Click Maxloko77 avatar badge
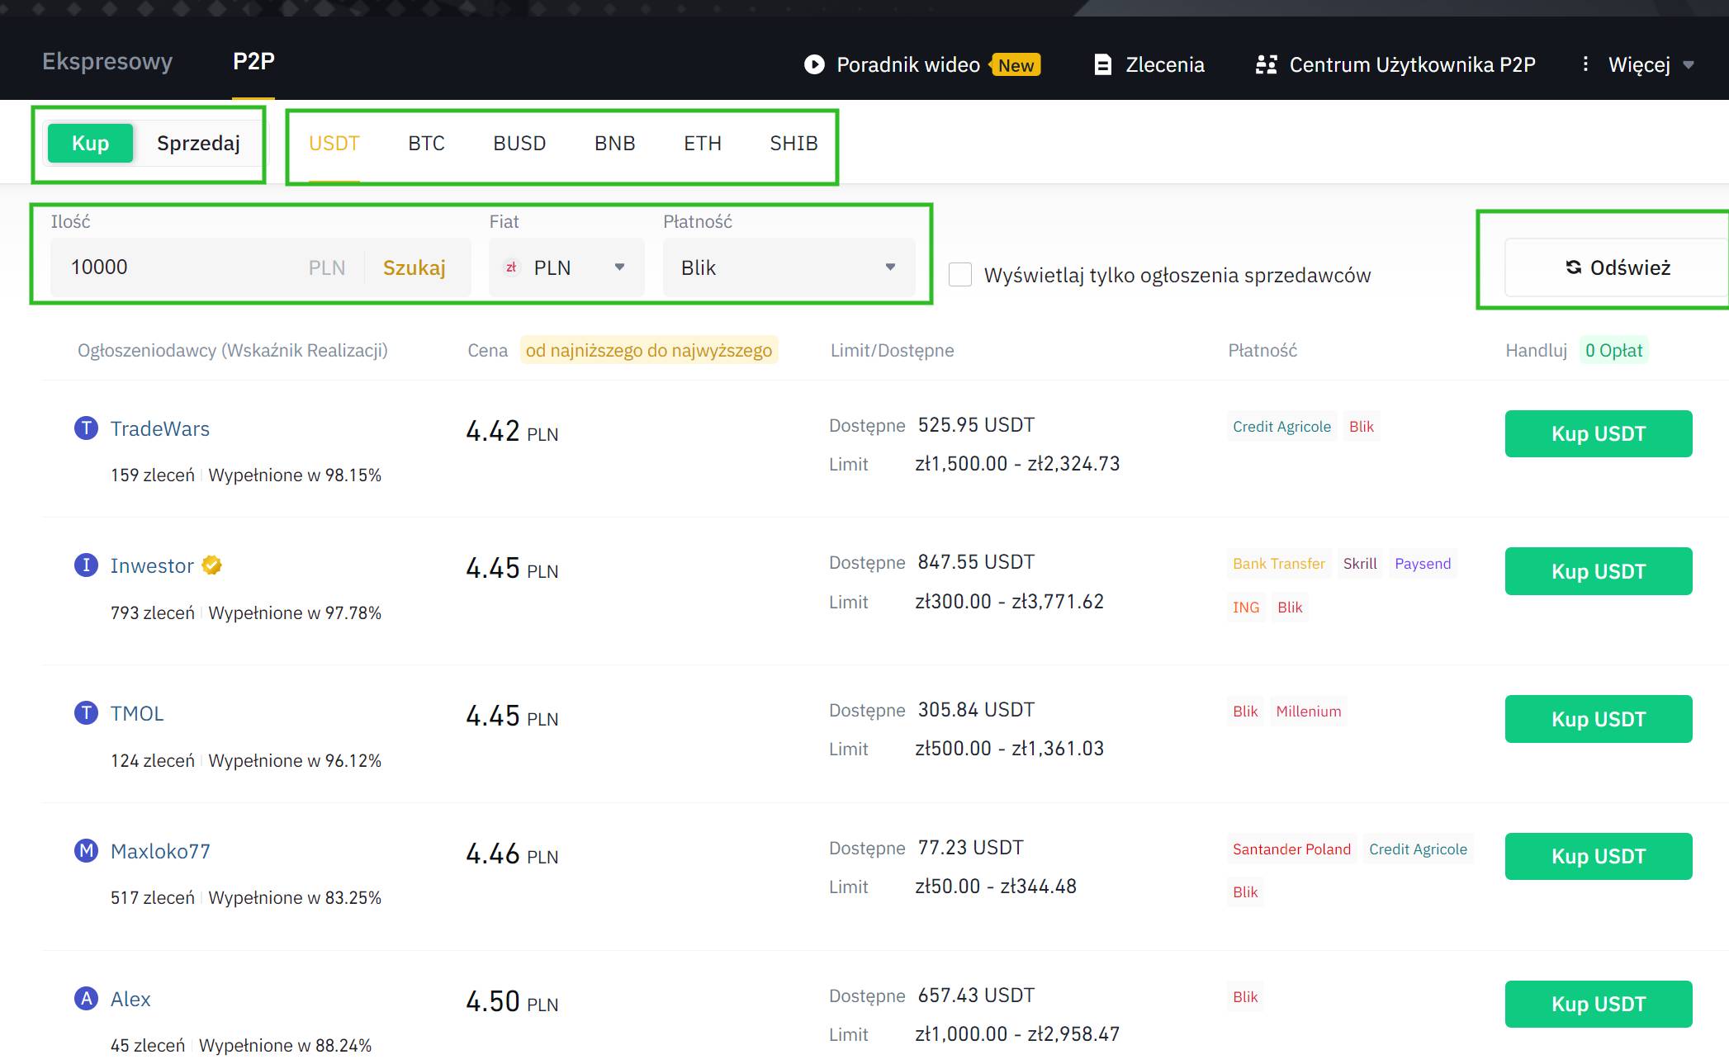The width and height of the screenshot is (1729, 1064). (86, 851)
